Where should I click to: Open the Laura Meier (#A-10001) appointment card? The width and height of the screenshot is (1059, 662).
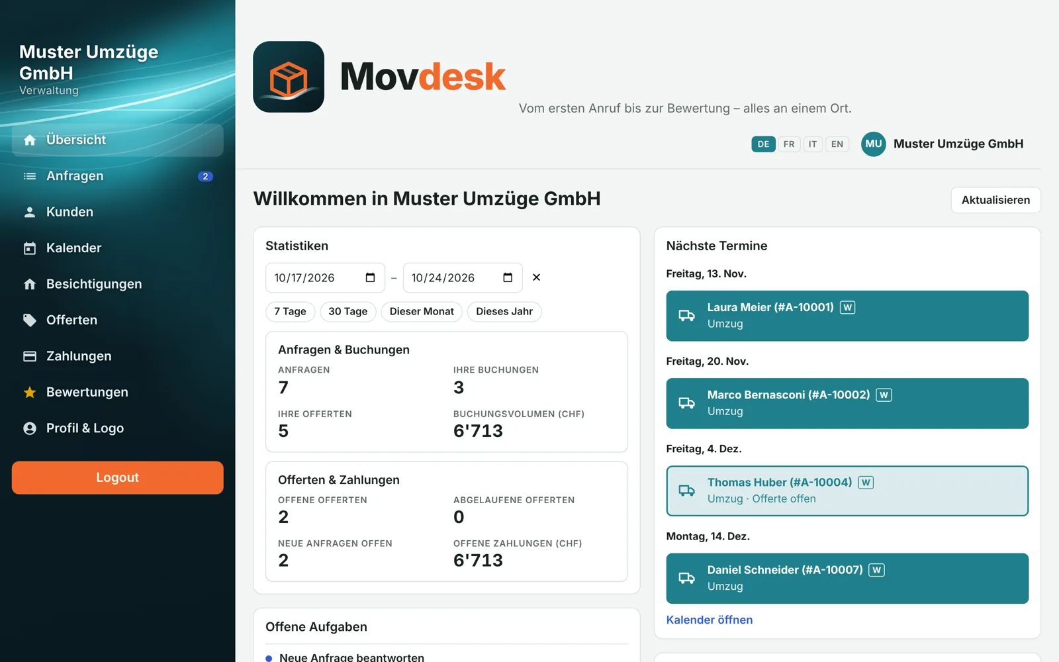click(847, 316)
